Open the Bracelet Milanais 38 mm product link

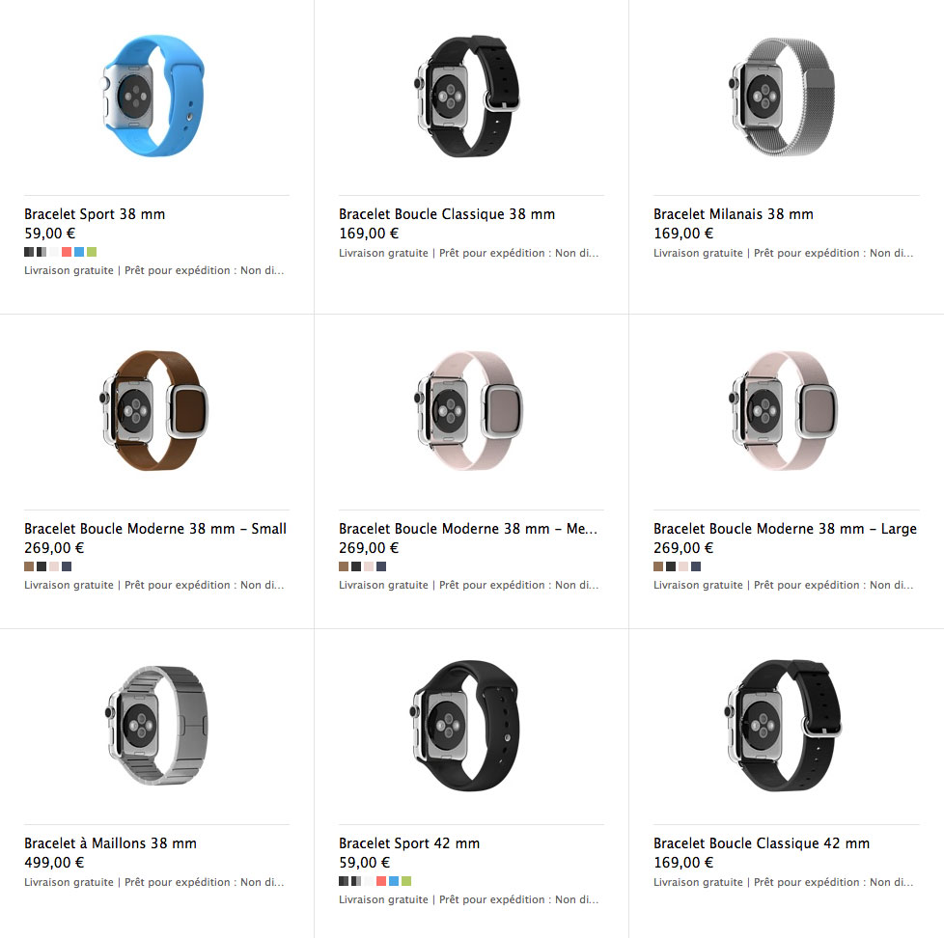(734, 214)
